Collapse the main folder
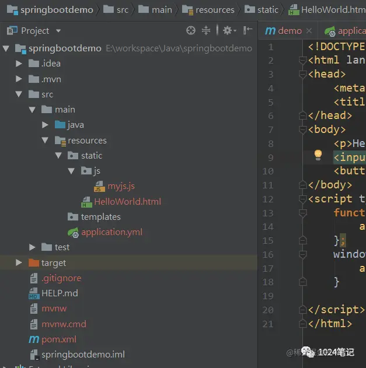This screenshot has width=366, height=368. (x=32, y=110)
